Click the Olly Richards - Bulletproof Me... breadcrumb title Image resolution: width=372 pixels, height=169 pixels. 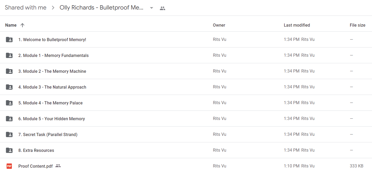tap(102, 8)
